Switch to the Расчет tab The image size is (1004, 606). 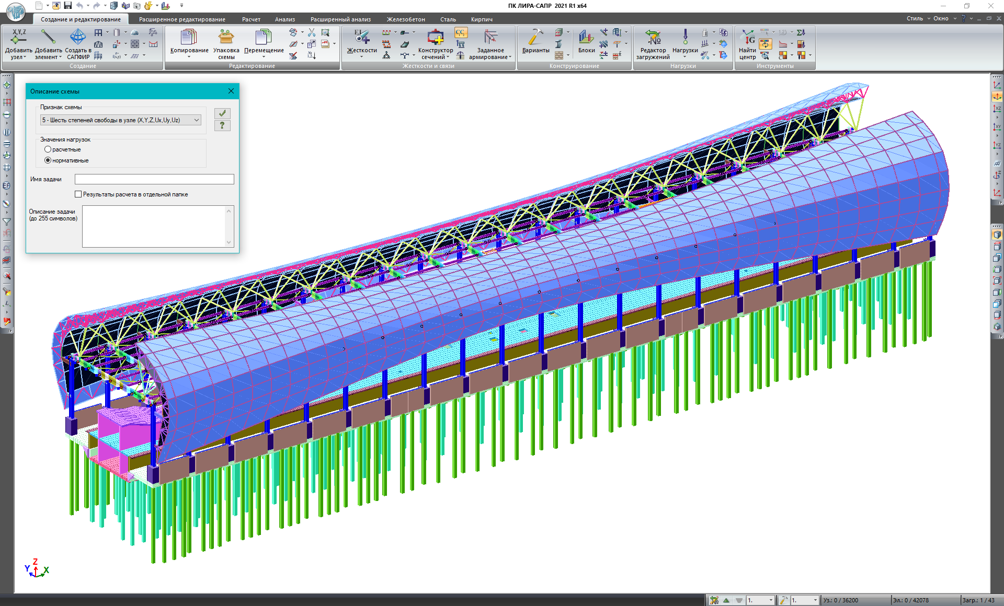[x=251, y=19]
